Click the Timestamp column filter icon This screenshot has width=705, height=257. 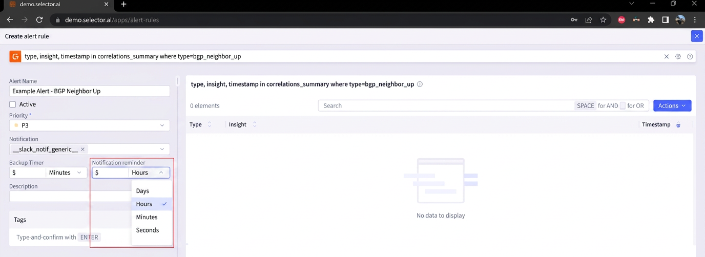(678, 125)
